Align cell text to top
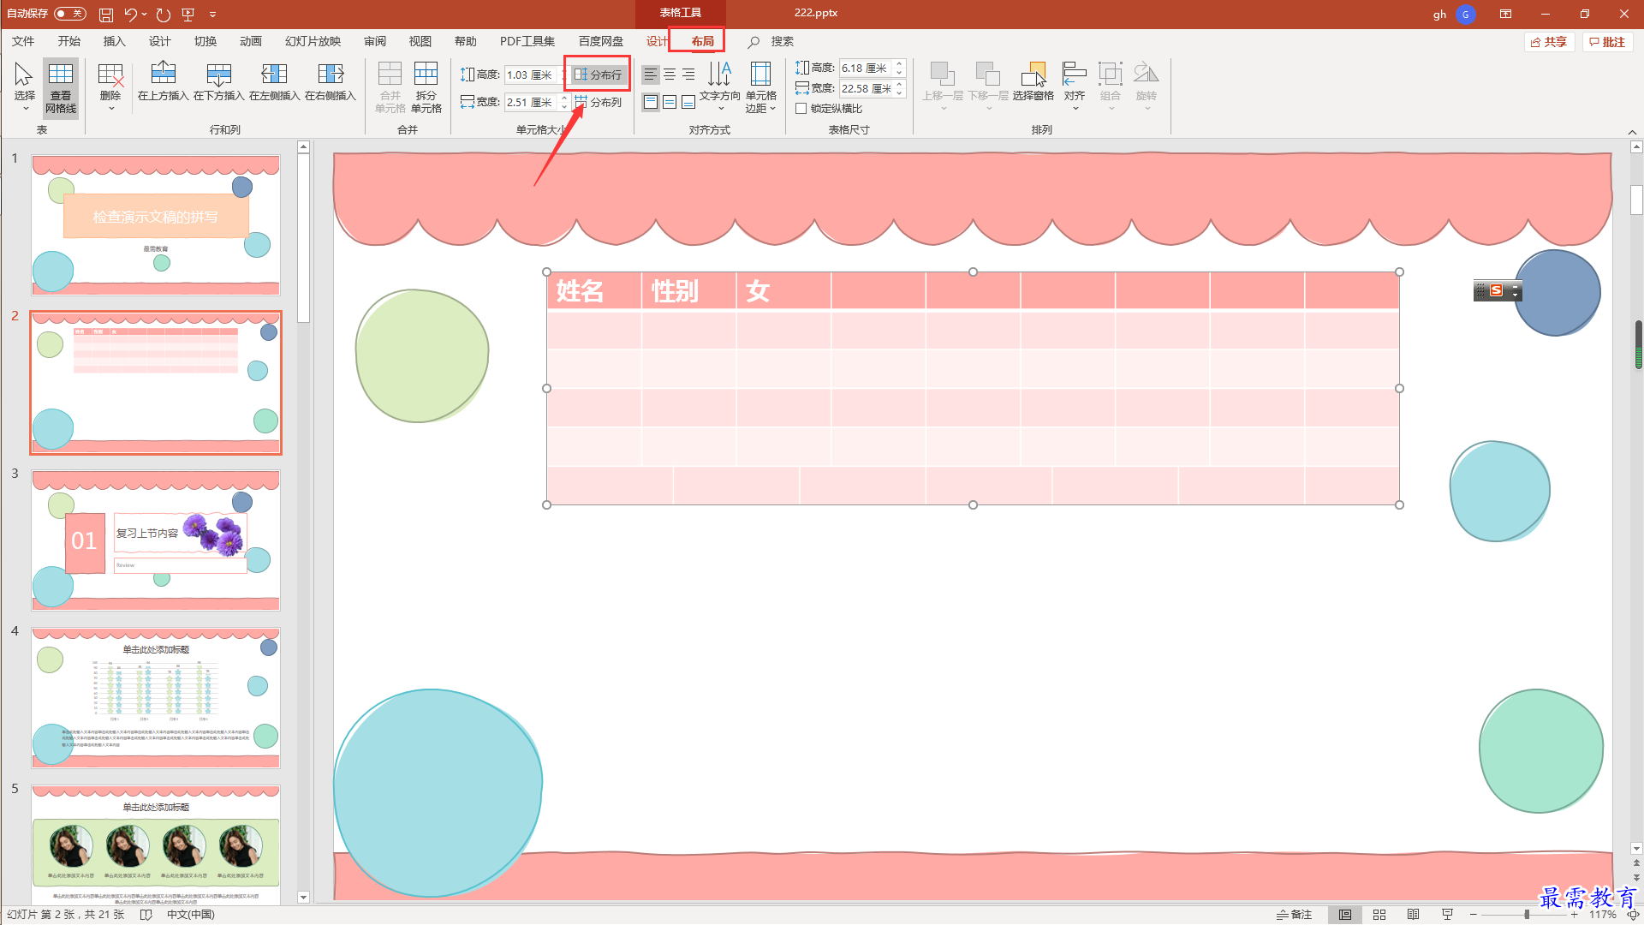This screenshot has height=925, width=1644. click(x=651, y=102)
